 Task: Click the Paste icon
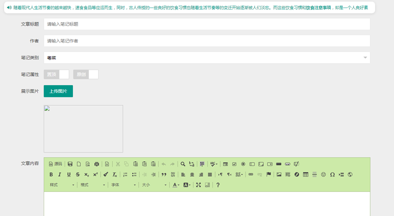point(136,164)
